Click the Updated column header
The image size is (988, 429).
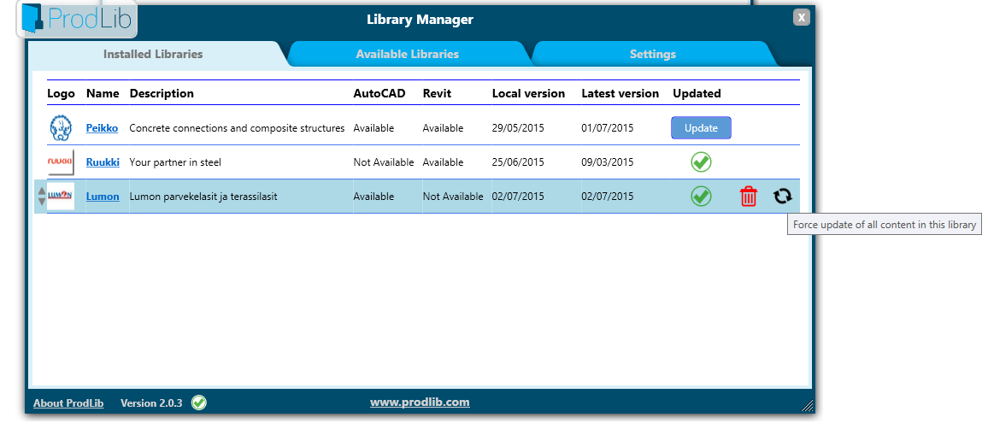point(697,93)
